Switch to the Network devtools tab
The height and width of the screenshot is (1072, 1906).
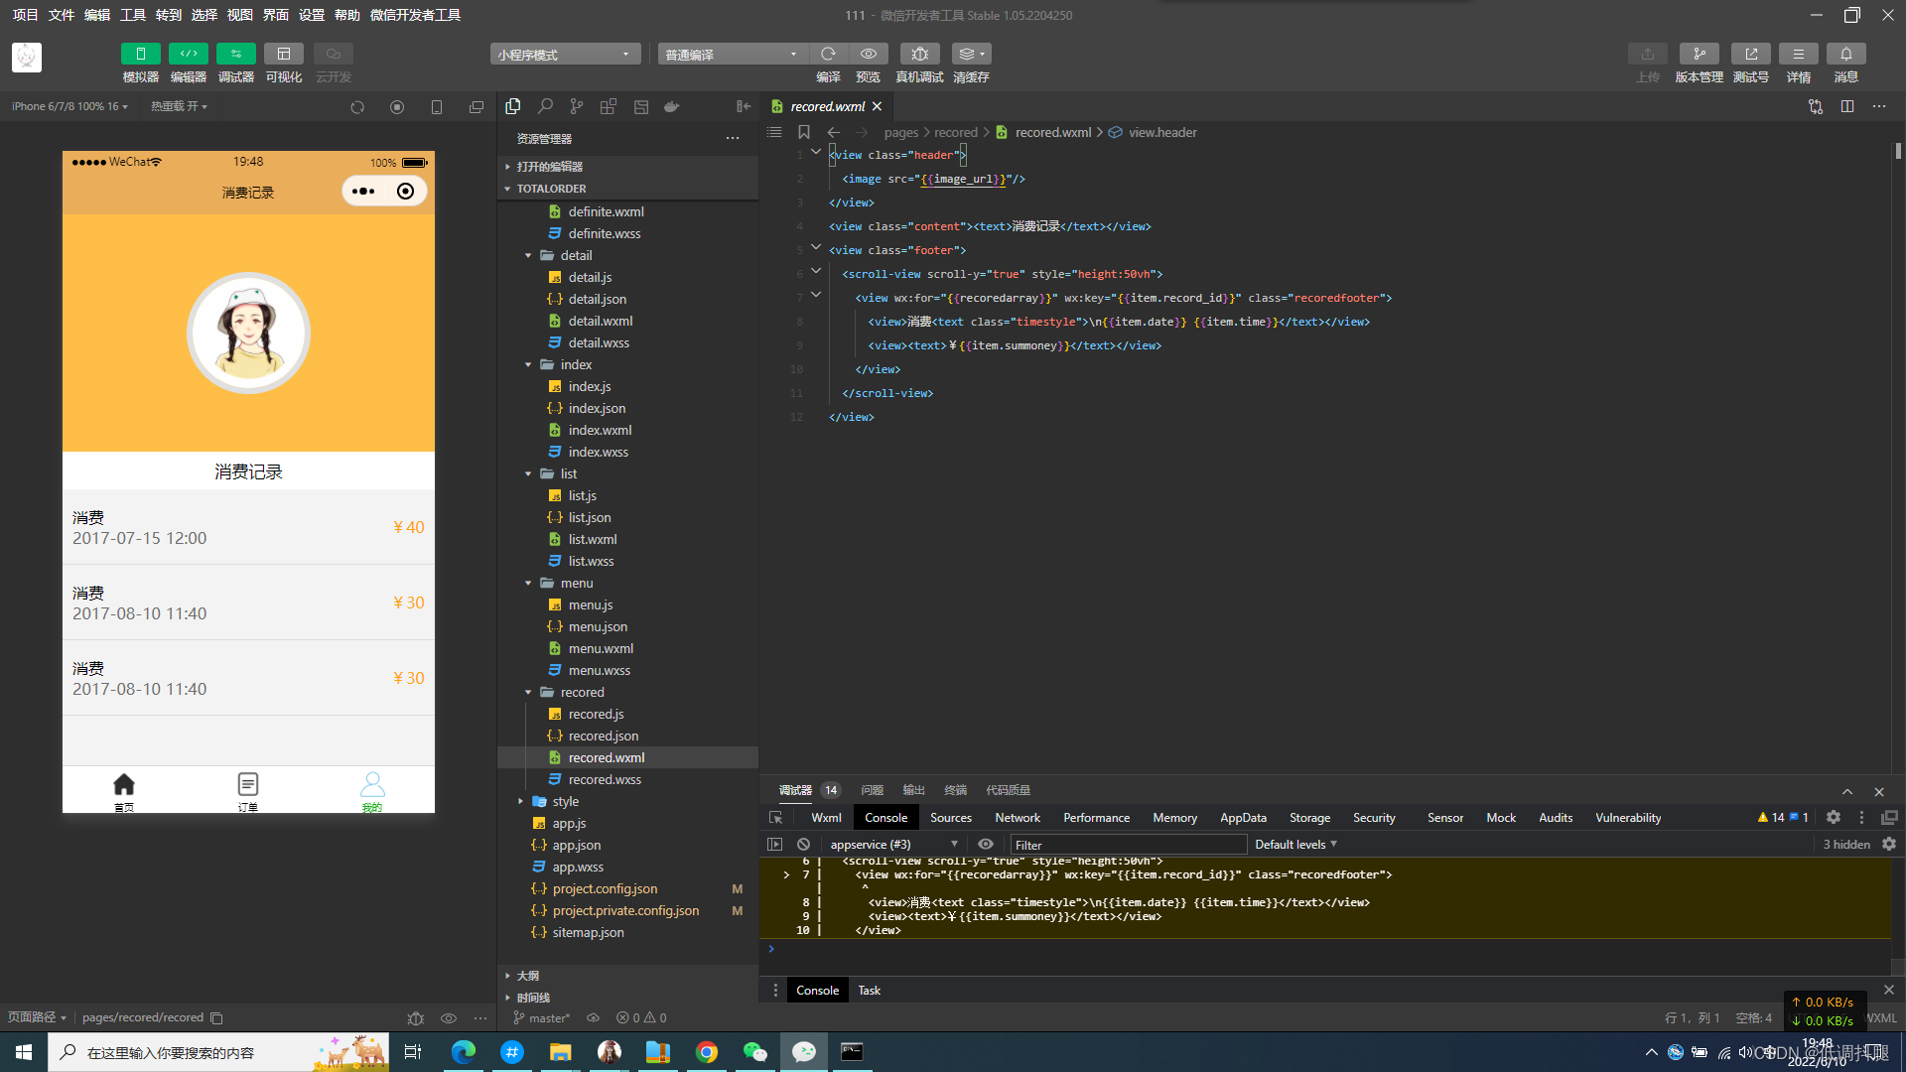[1018, 818]
